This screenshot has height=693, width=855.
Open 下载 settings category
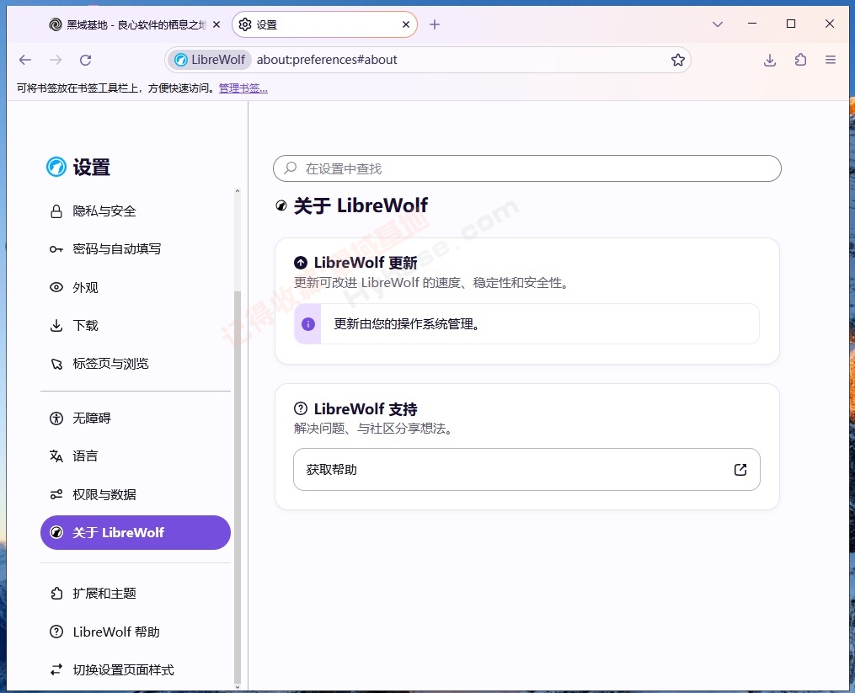tap(136, 326)
